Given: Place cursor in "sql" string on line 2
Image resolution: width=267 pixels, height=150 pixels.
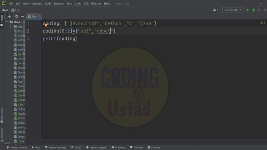Looking at the screenshot, I should pos(85,31).
